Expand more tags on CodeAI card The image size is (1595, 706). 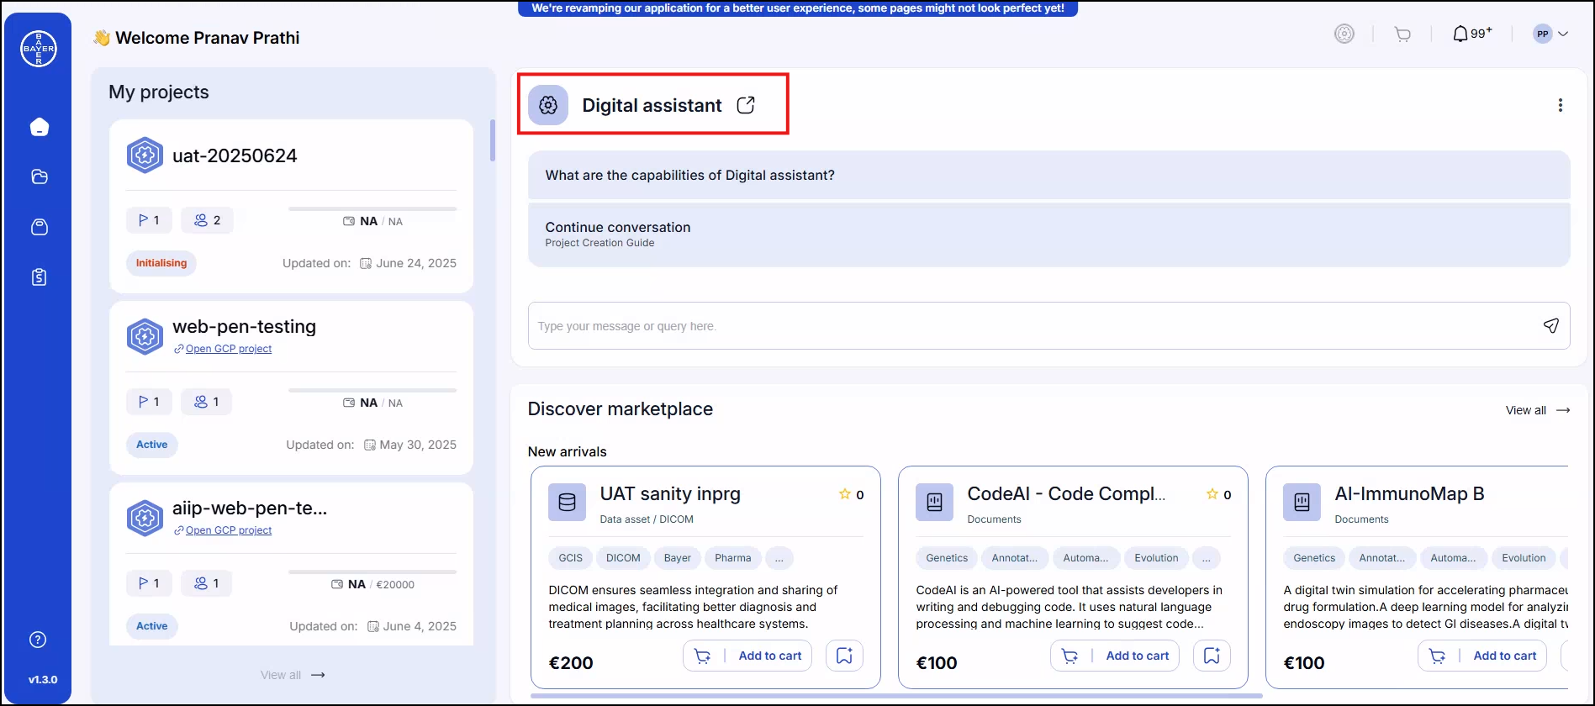click(x=1207, y=558)
